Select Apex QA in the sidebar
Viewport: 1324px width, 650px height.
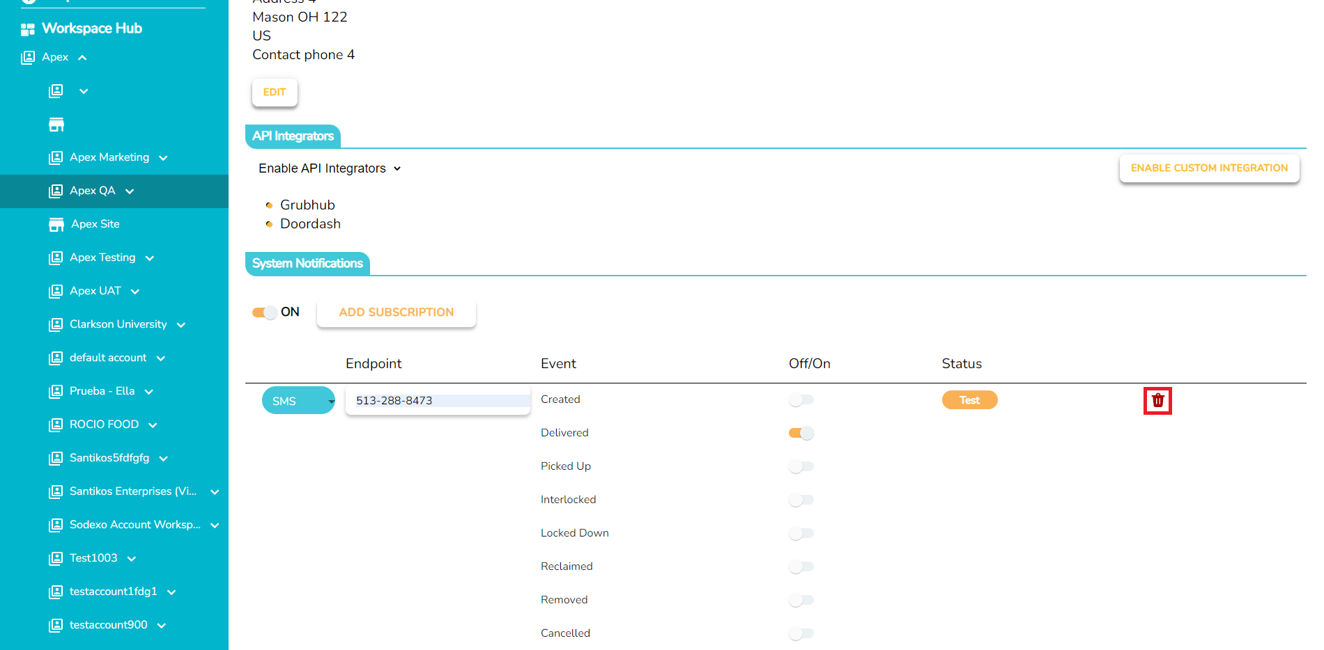coord(93,191)
